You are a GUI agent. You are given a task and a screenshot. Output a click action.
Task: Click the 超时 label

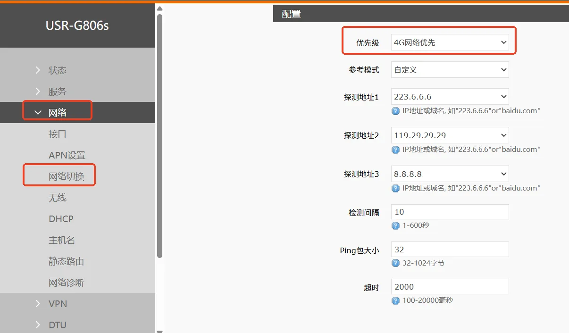tap(371, 288)
